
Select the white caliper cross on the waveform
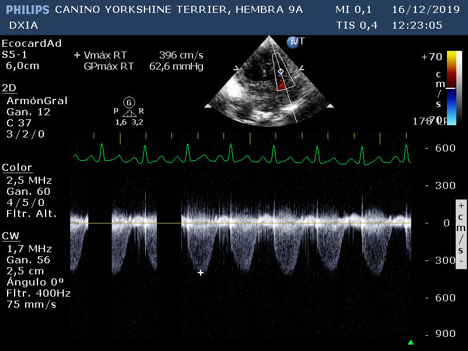(201, 273)
